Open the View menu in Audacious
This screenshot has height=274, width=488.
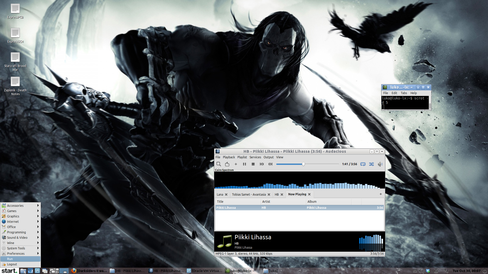coord(280,157)
